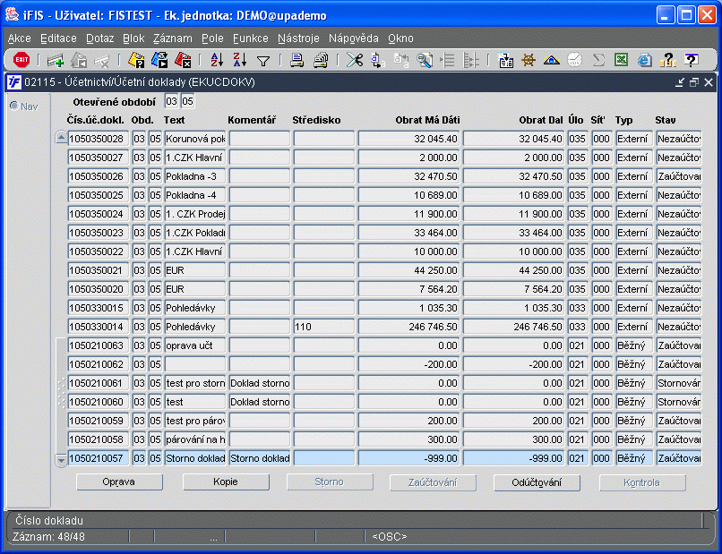The height and width of the screenshot is (554, 722).
Task: Click Obrat Má Dáti value 7 564.20
Action: (408, 289)
